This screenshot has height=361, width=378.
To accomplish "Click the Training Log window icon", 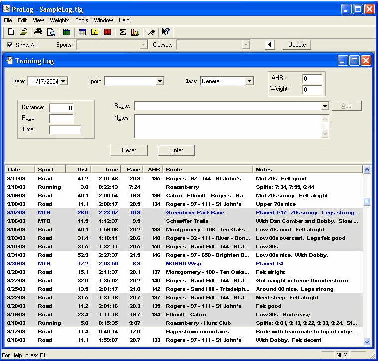I will (10, 60).
